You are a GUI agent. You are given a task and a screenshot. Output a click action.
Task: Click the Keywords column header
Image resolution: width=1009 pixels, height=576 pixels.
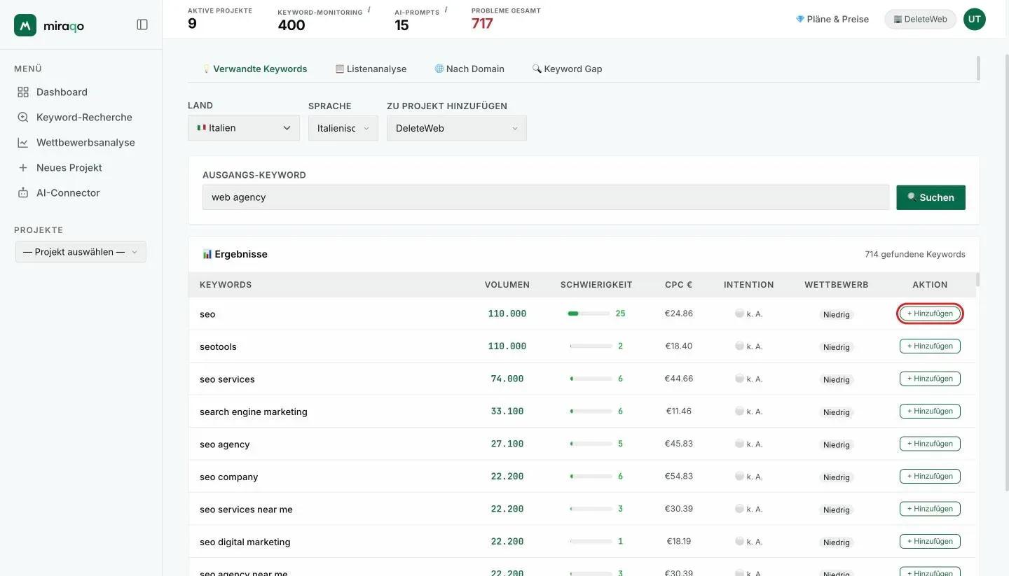[226, 285]
